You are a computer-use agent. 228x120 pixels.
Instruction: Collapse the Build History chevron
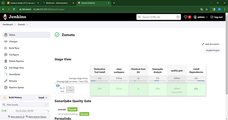(46, 98)
